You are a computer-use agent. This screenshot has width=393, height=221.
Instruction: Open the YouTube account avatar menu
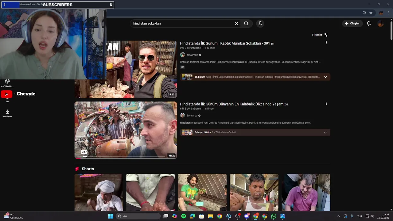[380, 24]
